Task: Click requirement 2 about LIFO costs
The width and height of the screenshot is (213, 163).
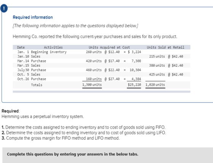Action: pos(84,133)
